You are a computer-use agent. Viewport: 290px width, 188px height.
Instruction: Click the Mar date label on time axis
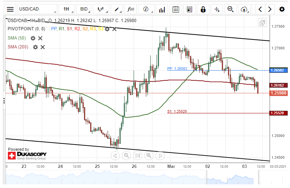coord(171,166)
